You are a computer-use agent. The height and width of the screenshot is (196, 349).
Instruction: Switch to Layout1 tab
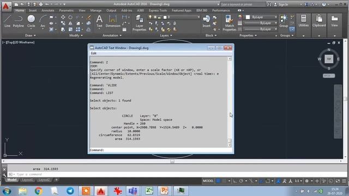click(27, 180)
